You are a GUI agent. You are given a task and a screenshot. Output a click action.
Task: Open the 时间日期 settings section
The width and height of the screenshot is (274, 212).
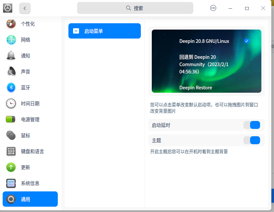click(30, 103)
